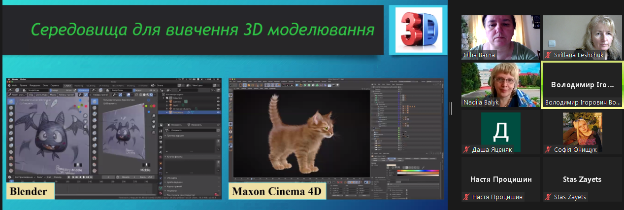
Task: Hide the Collection via its eye icon
Action: point(218,98)
